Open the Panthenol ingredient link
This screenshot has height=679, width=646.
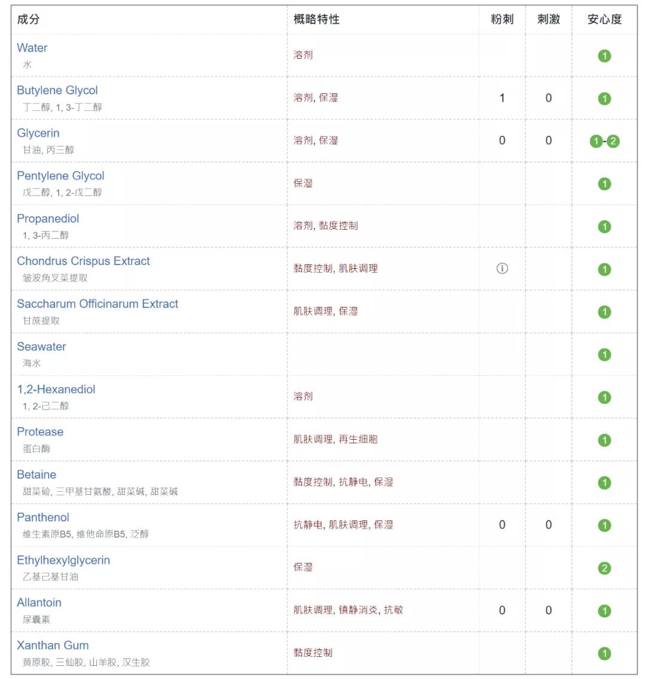[x=43, y=517]
